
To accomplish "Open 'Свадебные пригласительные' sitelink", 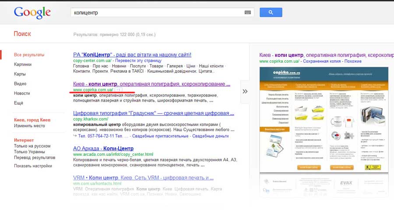I will [x=160, y=136].
